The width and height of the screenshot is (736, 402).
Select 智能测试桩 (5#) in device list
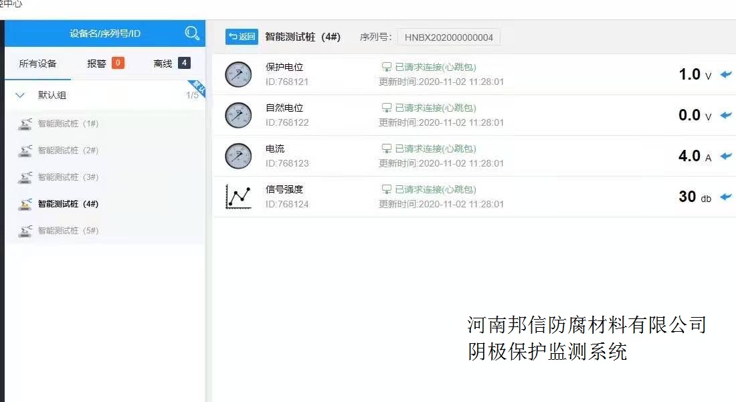click(x=68, y=231)
